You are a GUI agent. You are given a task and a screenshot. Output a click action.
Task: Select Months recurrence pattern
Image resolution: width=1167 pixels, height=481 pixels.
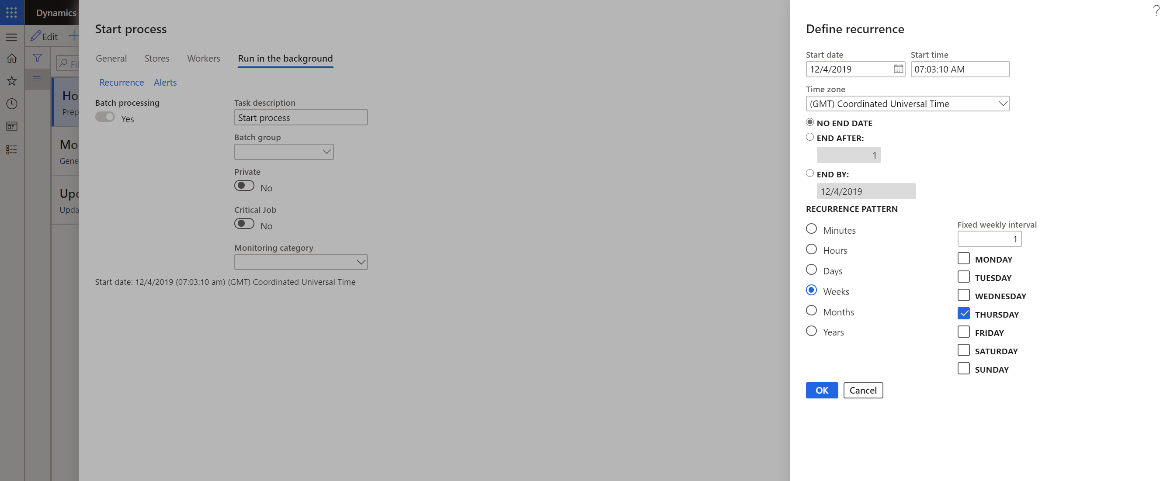811,311
